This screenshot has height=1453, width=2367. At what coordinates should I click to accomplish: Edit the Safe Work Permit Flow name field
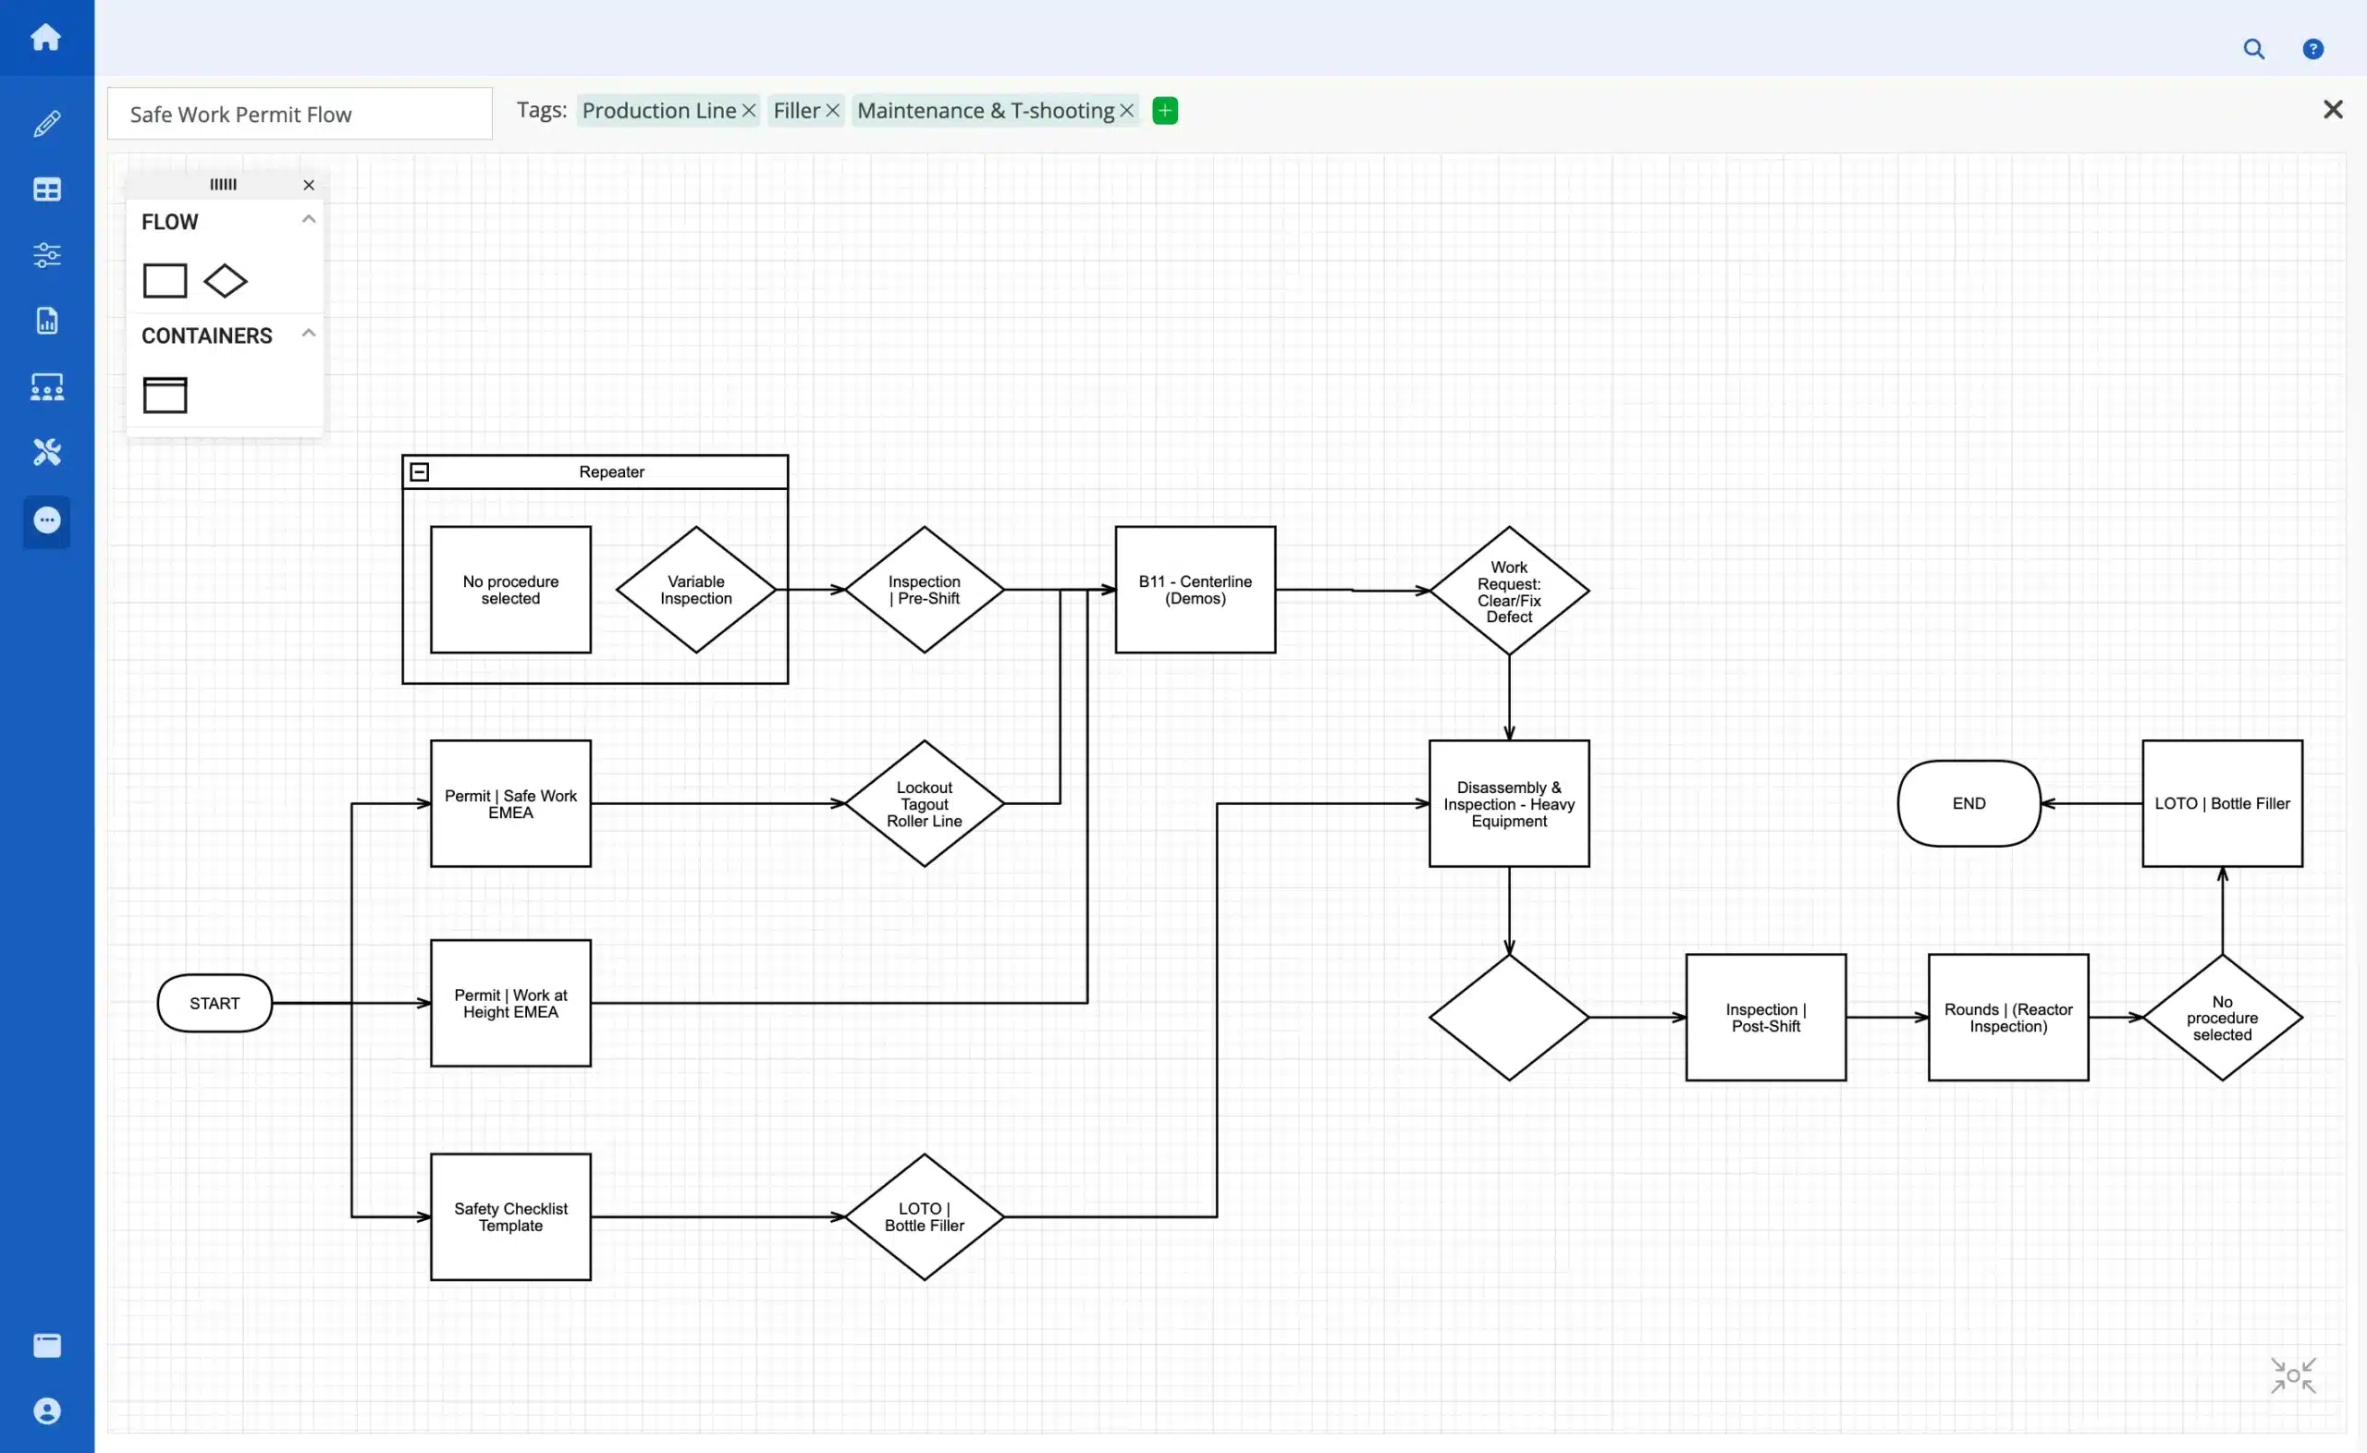(x=300, y=114)
